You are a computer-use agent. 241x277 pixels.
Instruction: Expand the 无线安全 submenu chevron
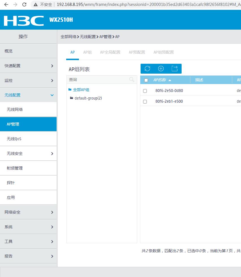[52, 154]
